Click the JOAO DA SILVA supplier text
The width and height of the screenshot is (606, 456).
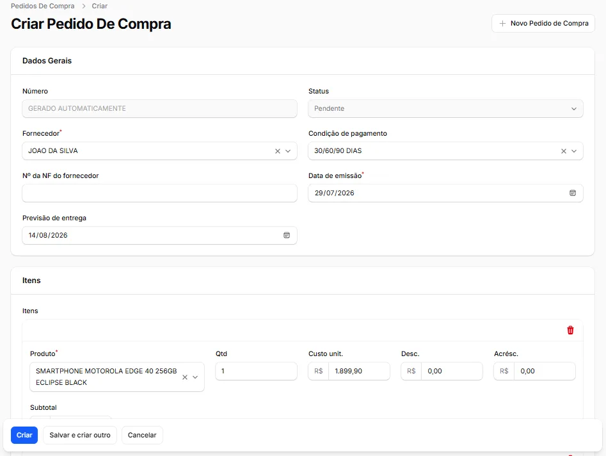click(53, 151)
